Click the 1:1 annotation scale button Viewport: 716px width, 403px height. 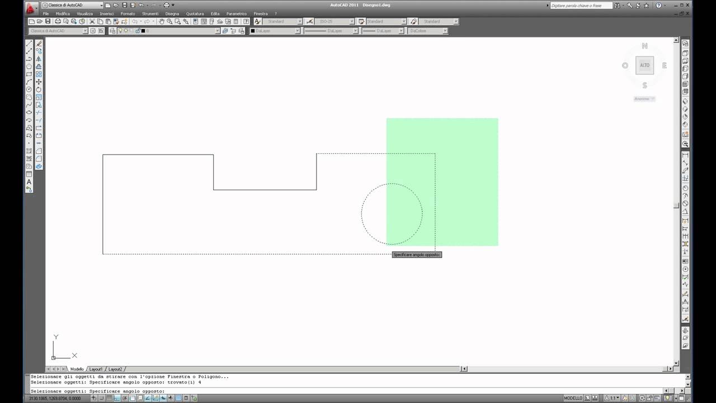click(613, 399)
